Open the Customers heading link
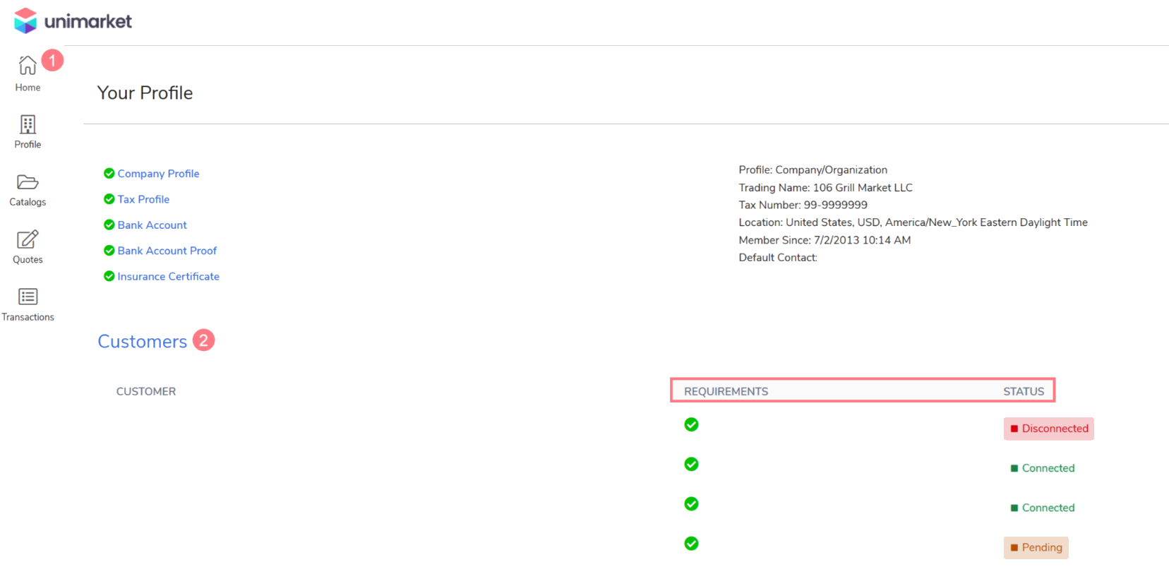Image resolution: width=1169 pixels, height=567 pixels. 142,342
